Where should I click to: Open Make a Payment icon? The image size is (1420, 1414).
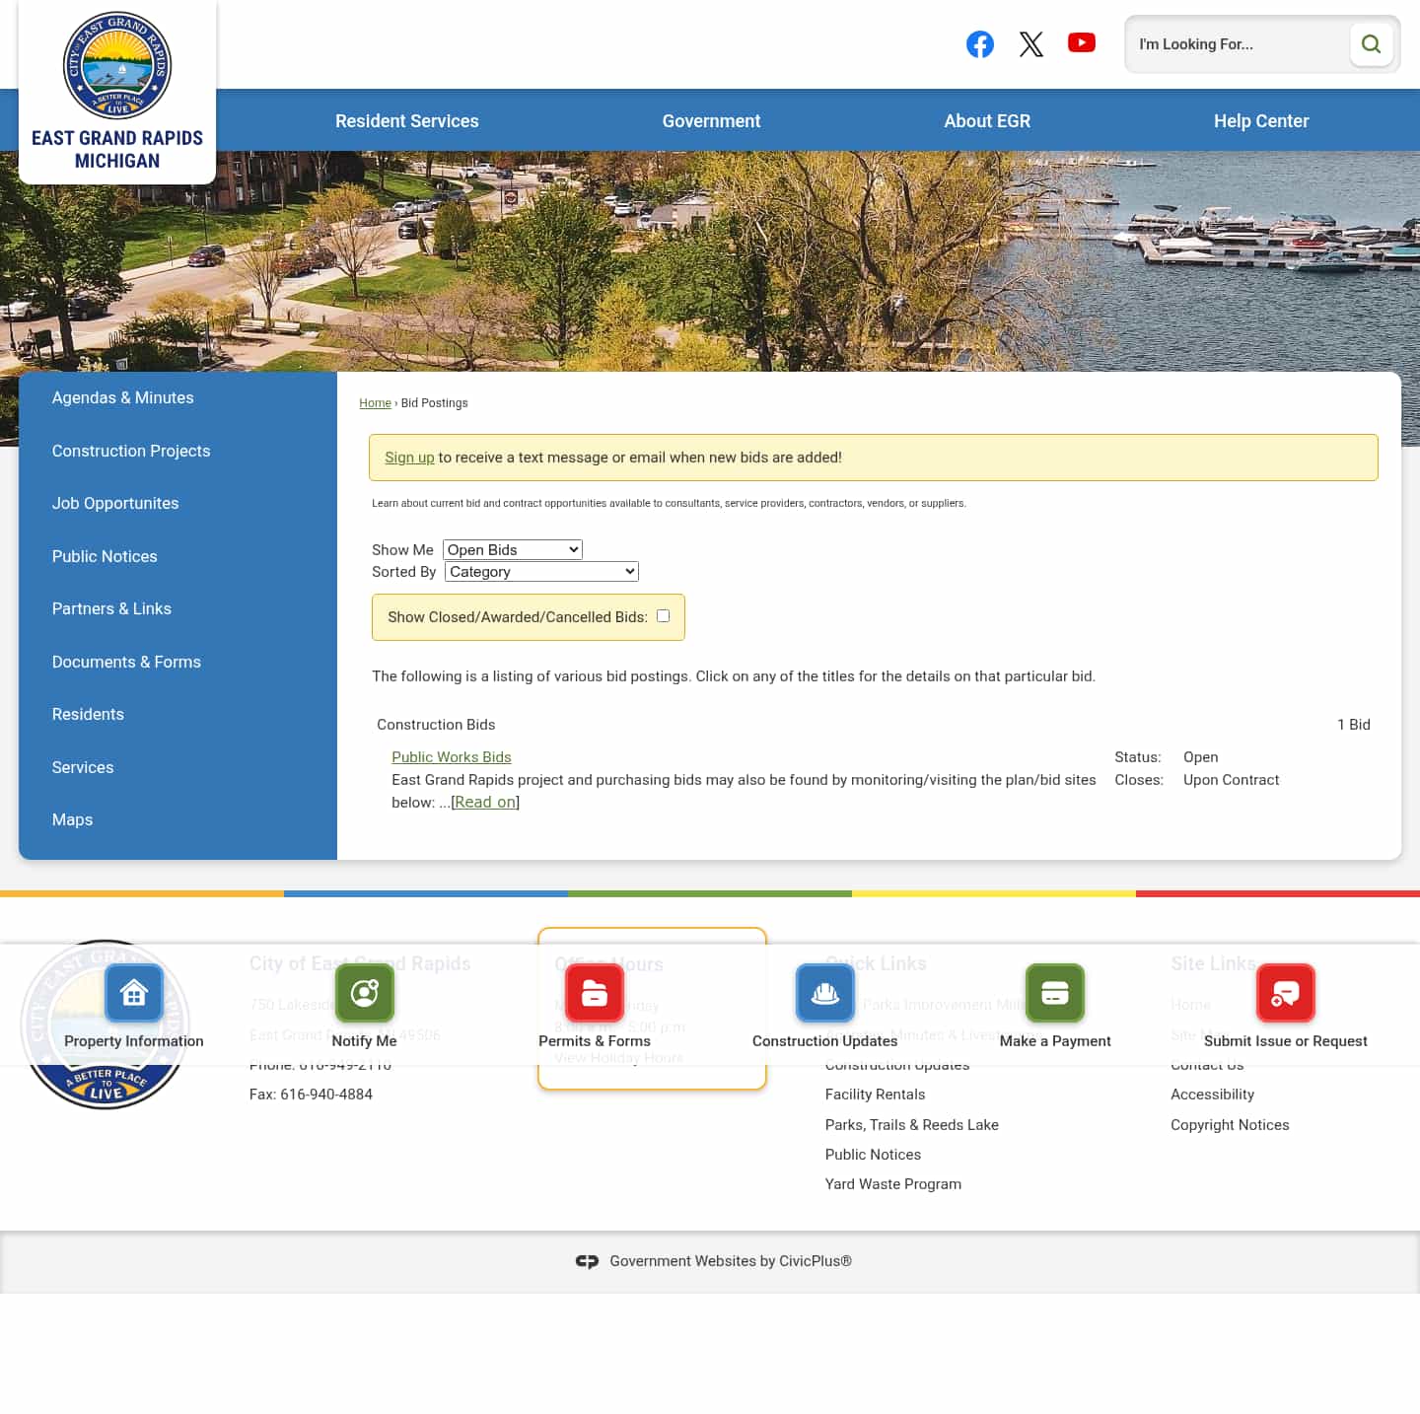pyautogui.click(x=1055, y=993)
